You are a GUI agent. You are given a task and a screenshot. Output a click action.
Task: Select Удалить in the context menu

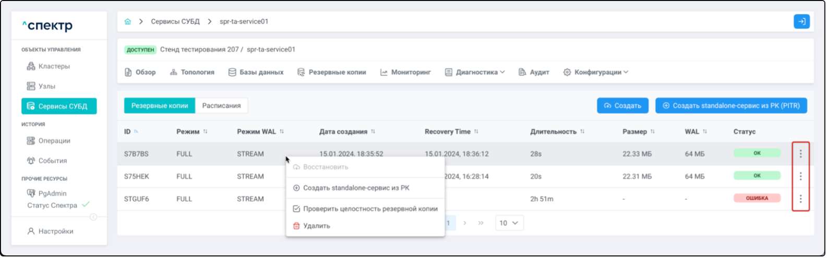tap(316, 226)
